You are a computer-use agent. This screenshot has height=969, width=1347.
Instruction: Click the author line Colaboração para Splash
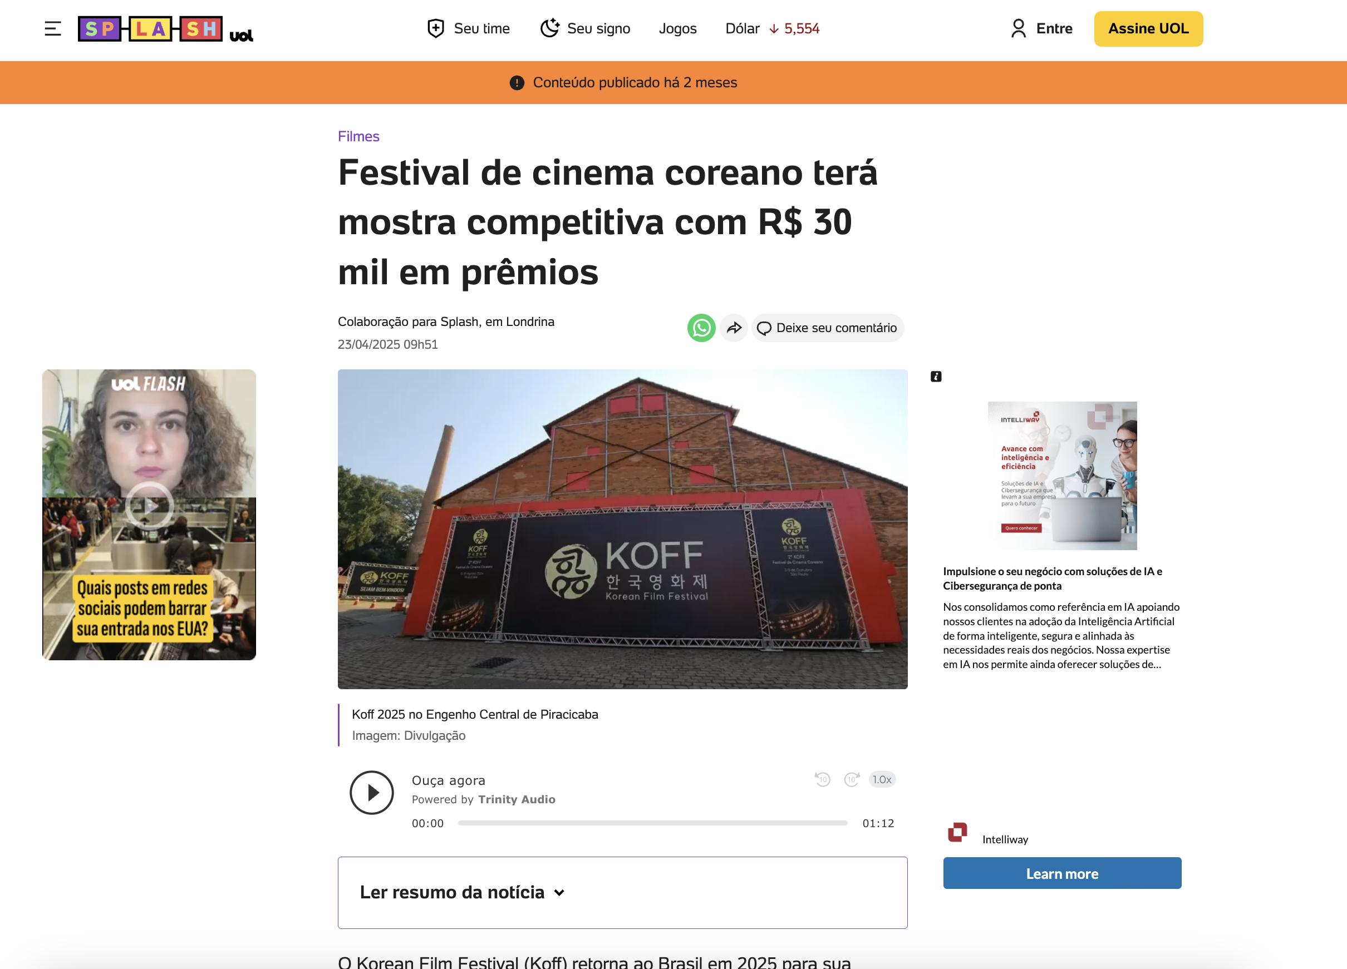[x=446, y=322]
